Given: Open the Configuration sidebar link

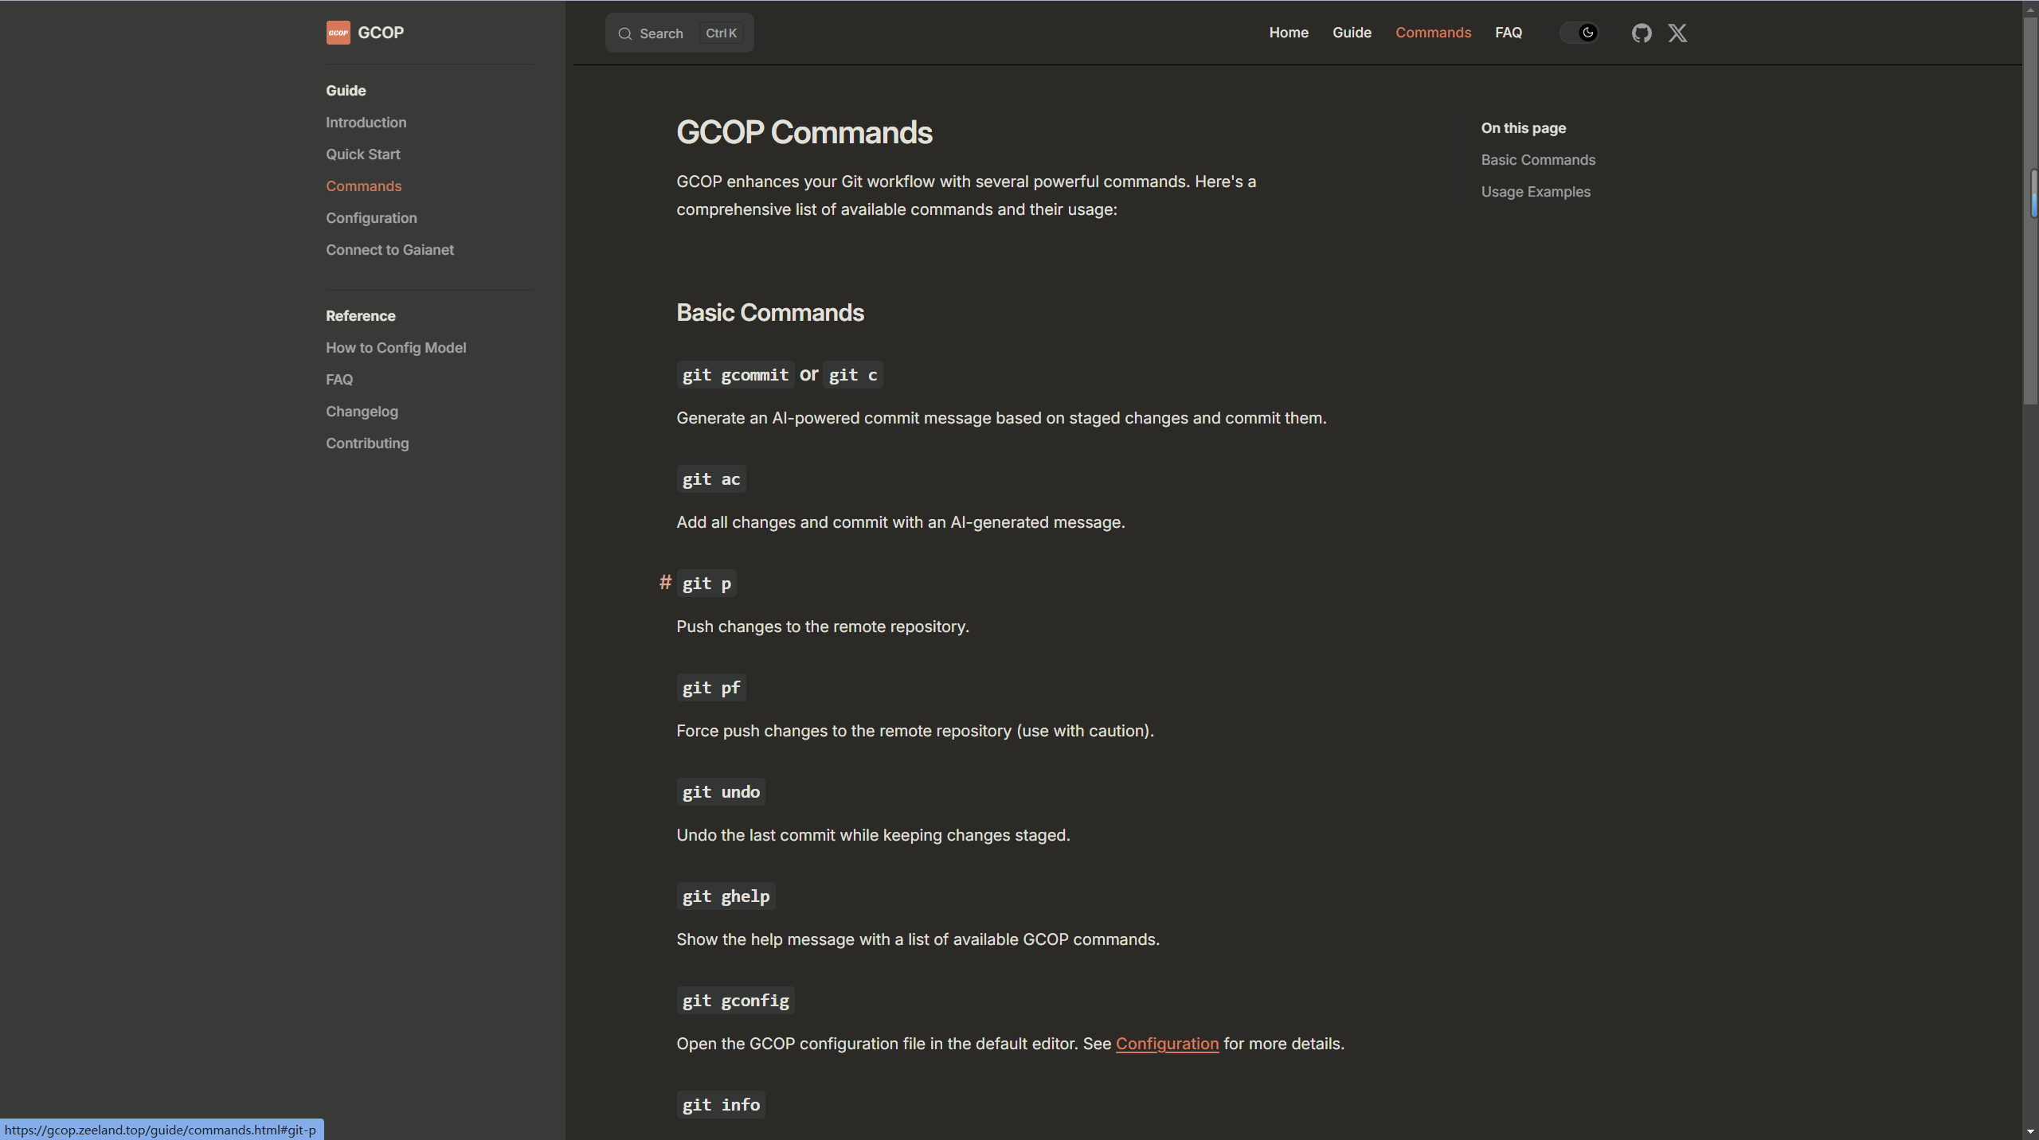Looking at the screenshot, I should pos(371,217).
